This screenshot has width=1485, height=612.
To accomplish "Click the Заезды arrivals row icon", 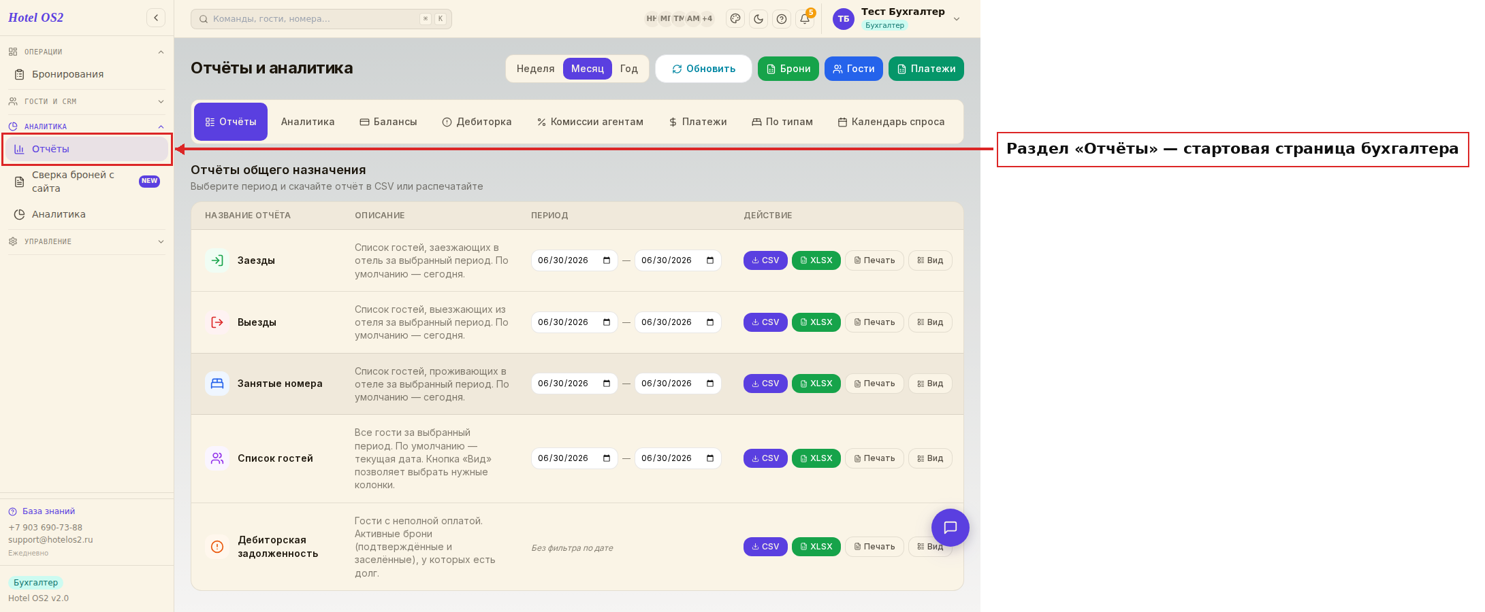I will click(x=217, y=260).
